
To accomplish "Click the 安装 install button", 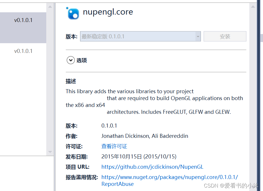I will 225,36.
